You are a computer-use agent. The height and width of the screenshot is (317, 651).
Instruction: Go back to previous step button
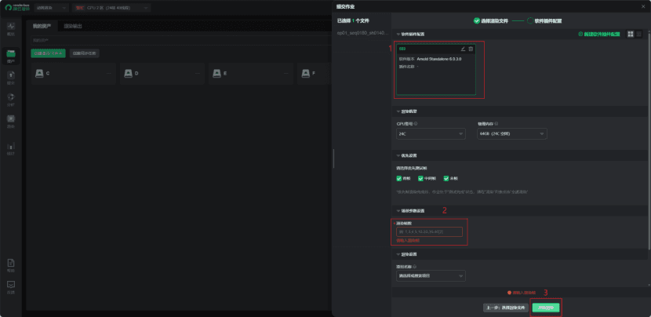(x=506, y=308)
